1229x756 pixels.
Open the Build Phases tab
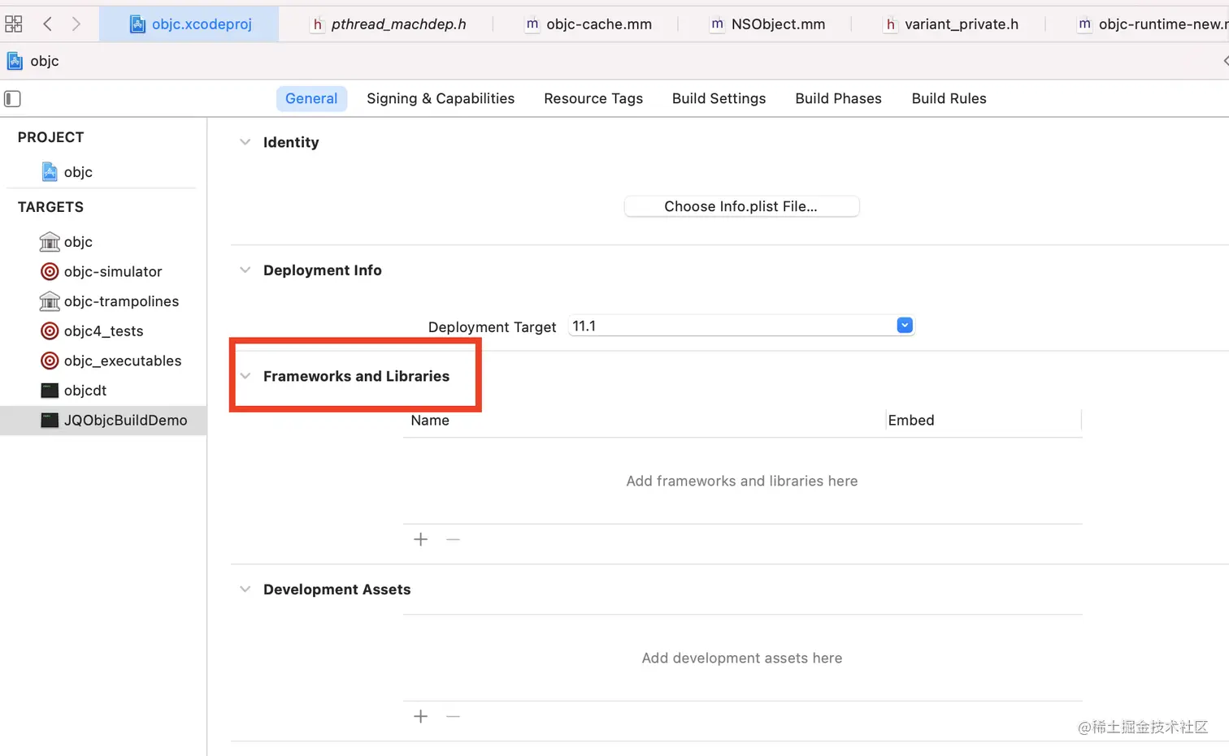pyautogui.click(x=838, y=98)
